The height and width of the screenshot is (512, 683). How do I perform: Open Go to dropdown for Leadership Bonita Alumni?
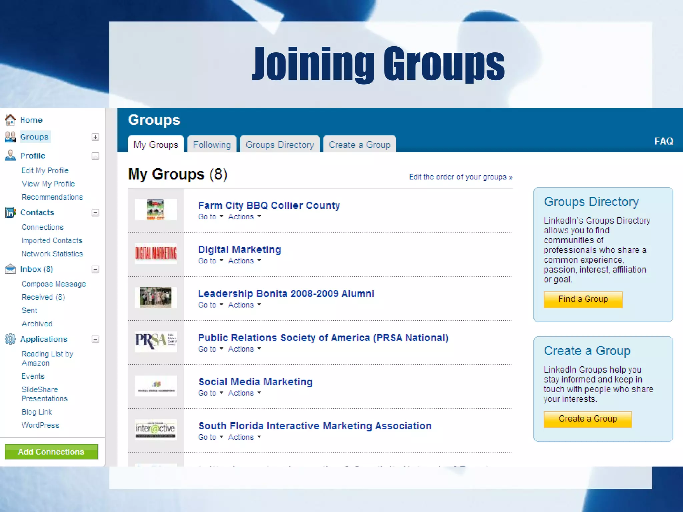(x=210, y=305)
